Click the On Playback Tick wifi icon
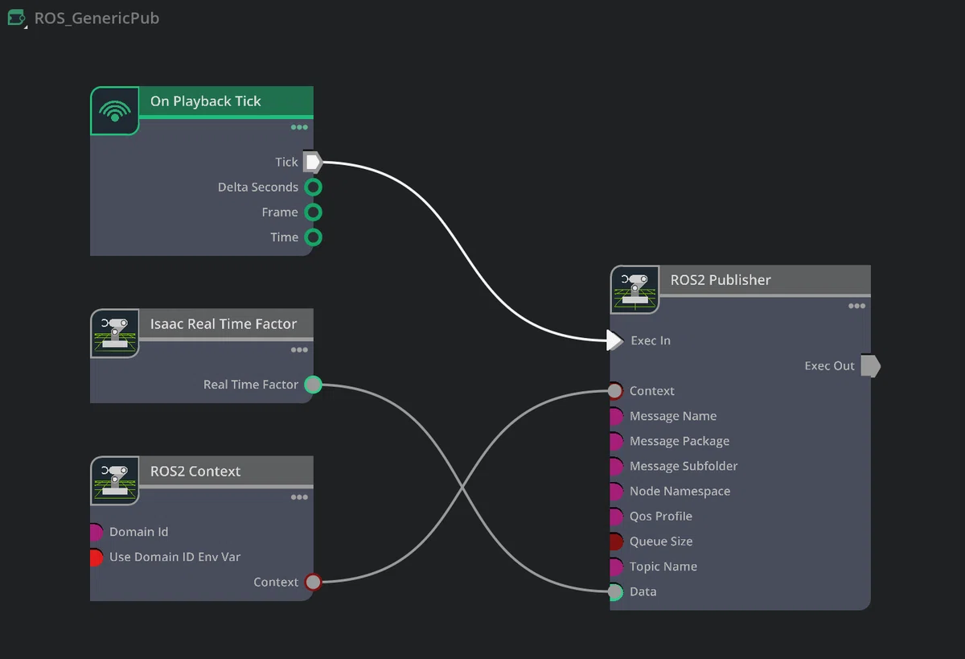The image size is (965, 659). (115, 111)
